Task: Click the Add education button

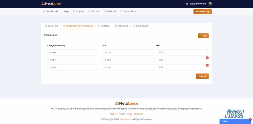Action: [203, 36]
